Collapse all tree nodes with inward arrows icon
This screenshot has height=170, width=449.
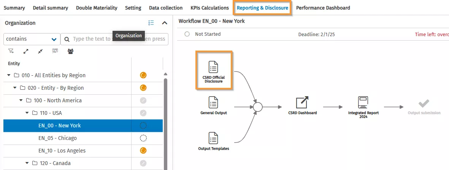click(x=40, y=51)
